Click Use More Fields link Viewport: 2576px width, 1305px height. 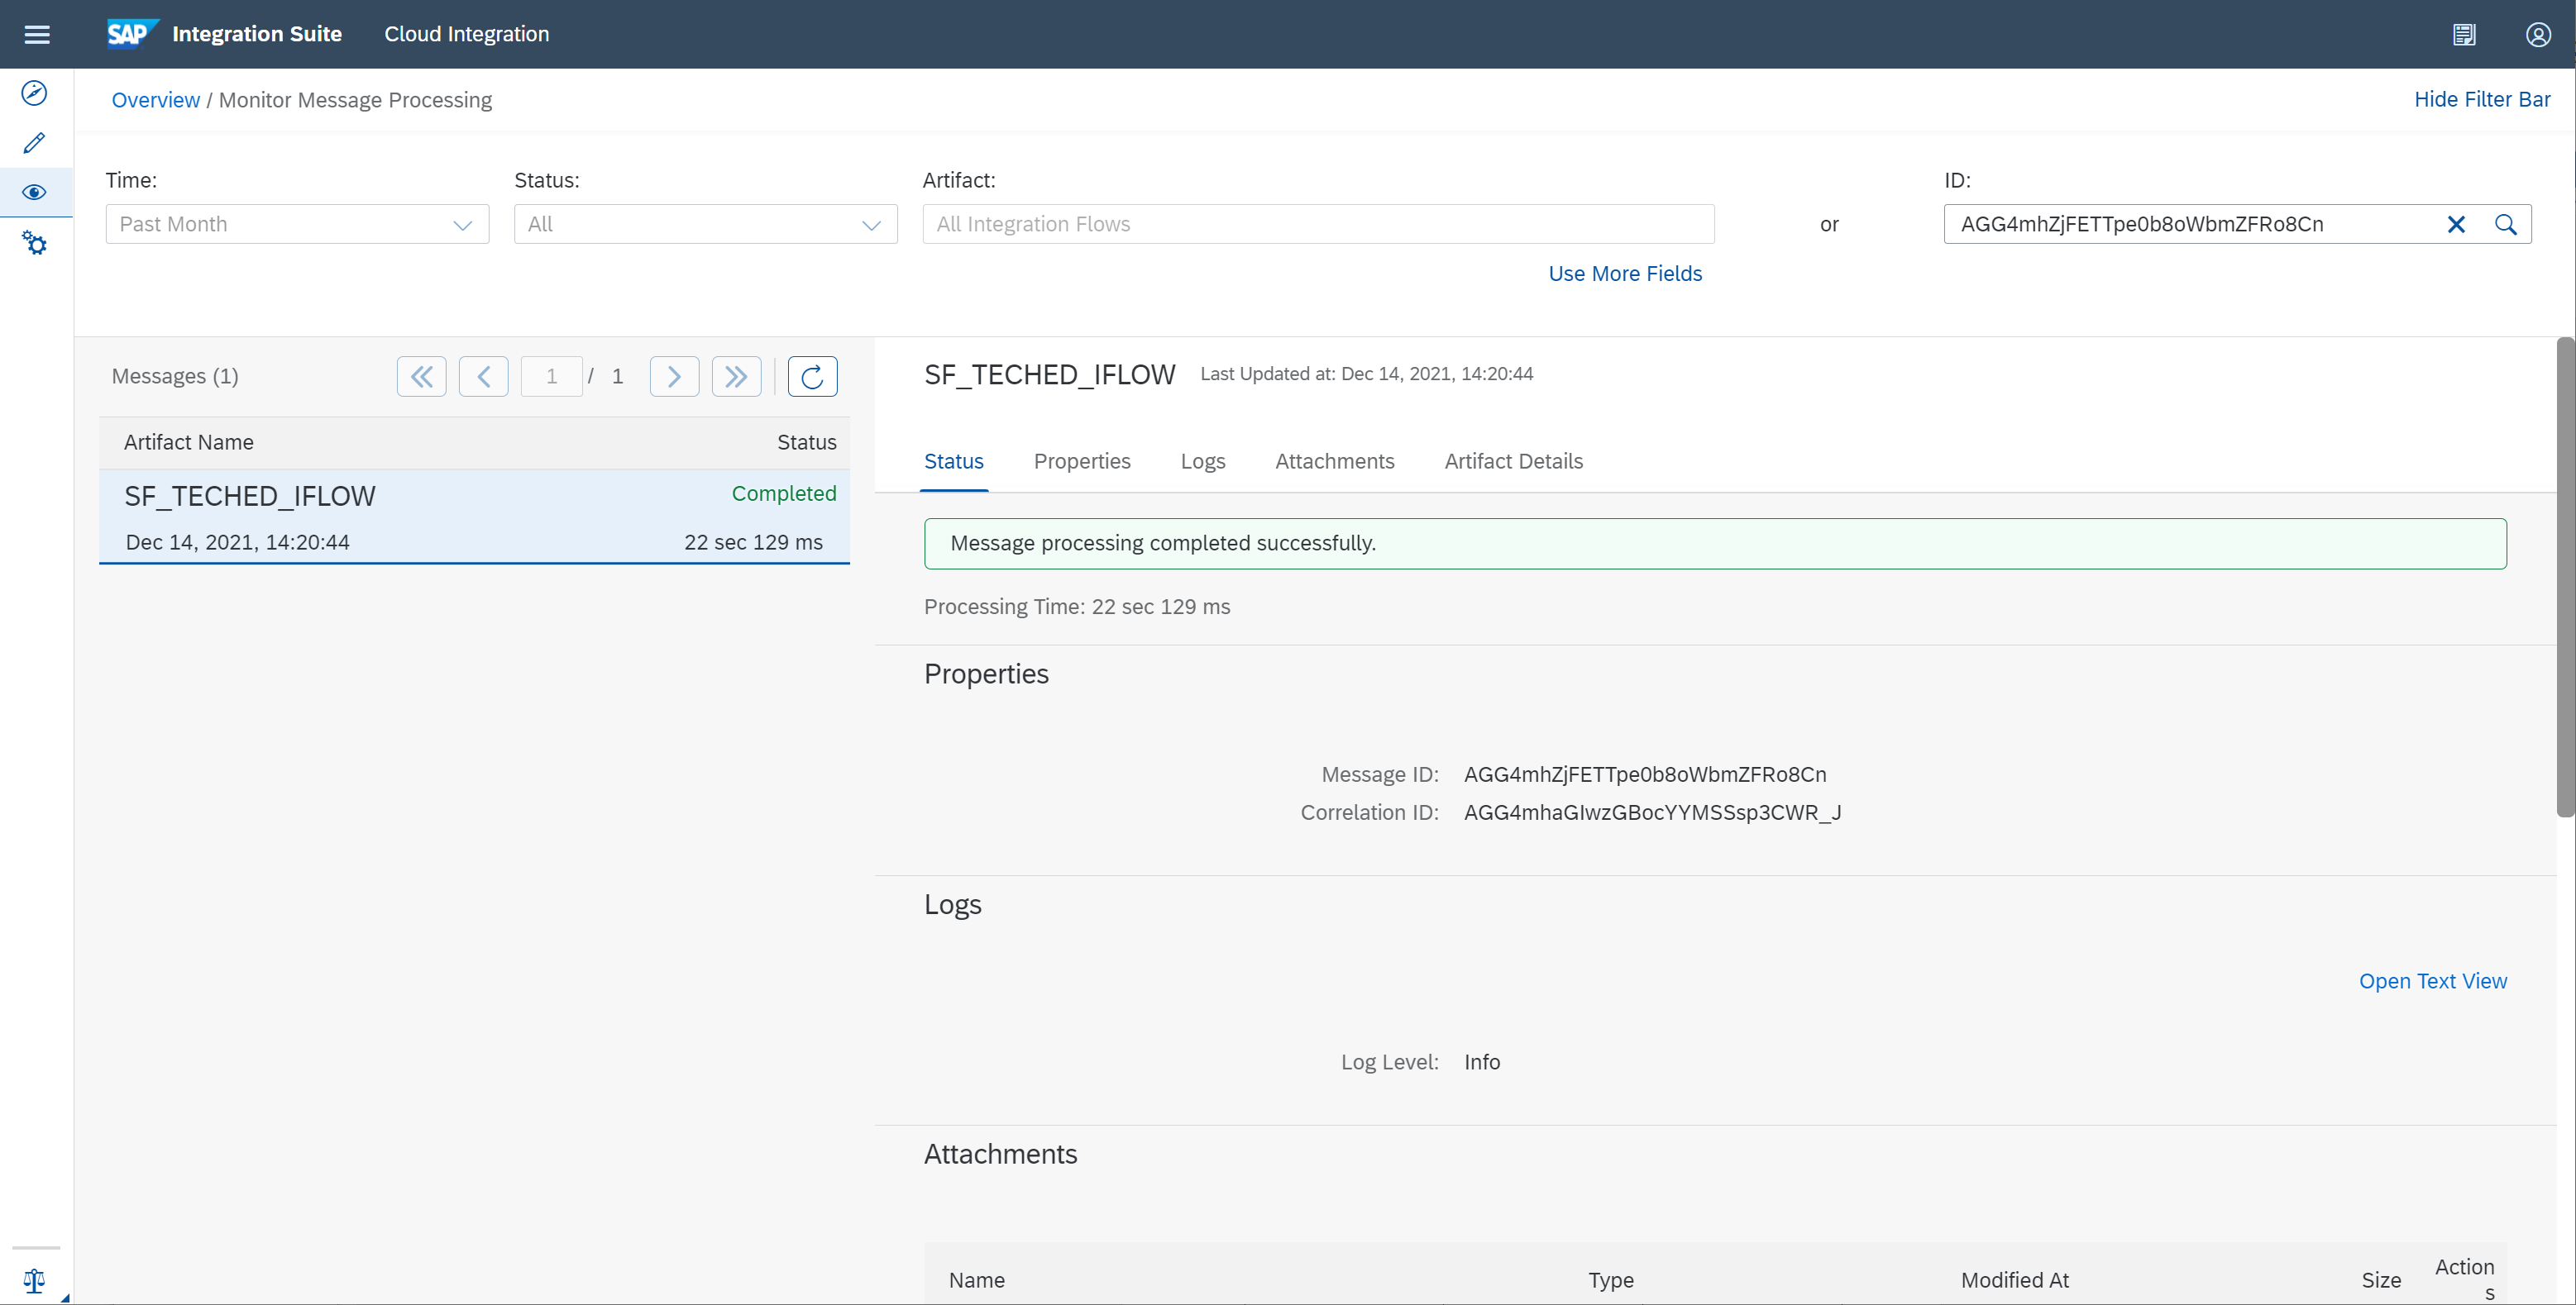point(1625,274)
